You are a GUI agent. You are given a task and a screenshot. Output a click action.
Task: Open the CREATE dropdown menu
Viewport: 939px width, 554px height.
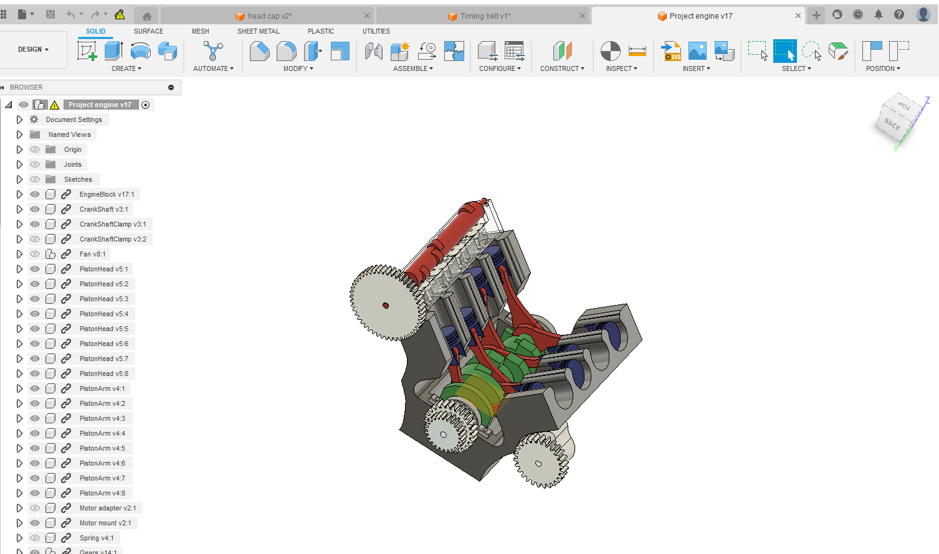[126, 68]
